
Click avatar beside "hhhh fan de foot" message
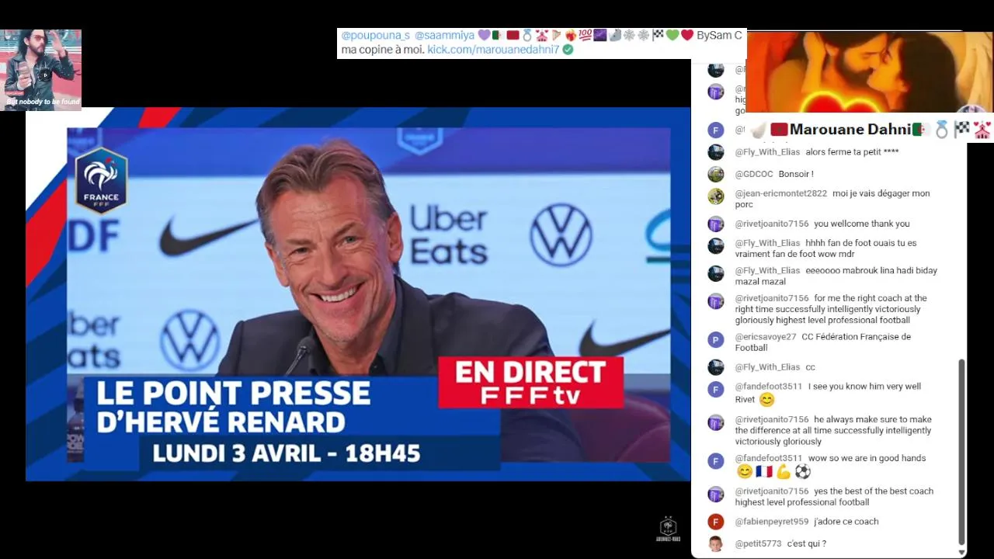716,246
